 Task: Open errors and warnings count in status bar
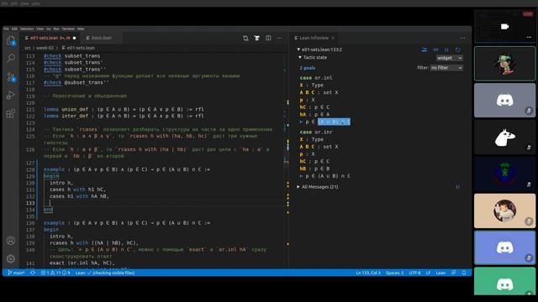click(55, 273)
